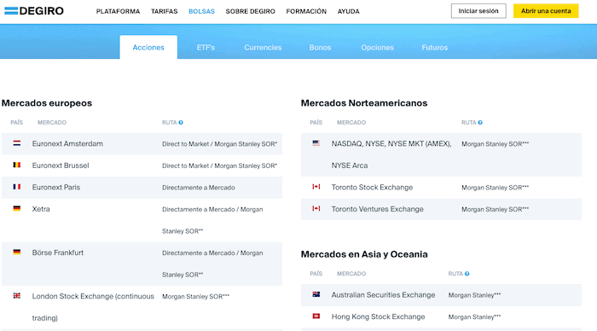Click the France flag beside Euronext Paris

[x=17, y=187]
